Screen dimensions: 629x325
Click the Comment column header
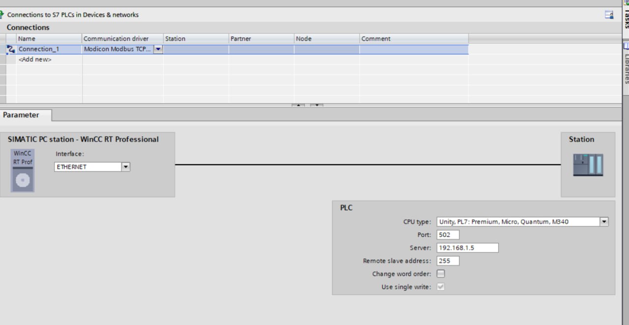414,39
